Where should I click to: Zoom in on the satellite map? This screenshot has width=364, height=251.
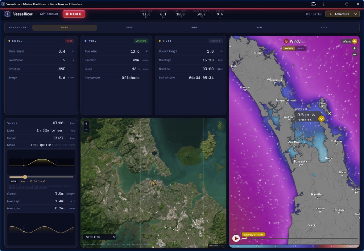tap(86, 124)
